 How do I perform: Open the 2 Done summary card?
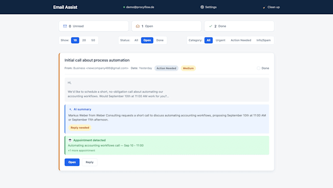pos(239,26)
